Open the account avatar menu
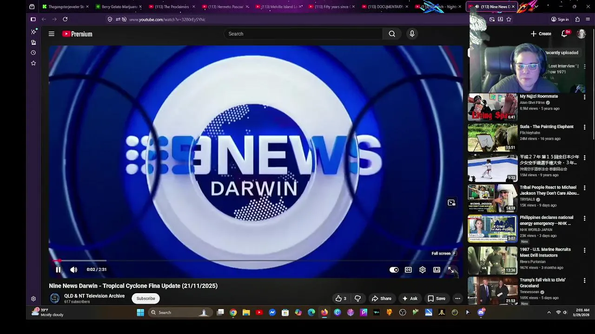 [581, 34]
